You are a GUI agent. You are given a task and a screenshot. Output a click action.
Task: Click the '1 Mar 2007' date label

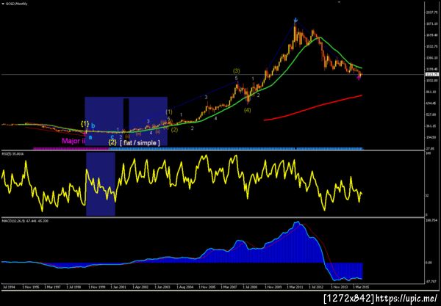pyautogui.click(x=229, y=287)
